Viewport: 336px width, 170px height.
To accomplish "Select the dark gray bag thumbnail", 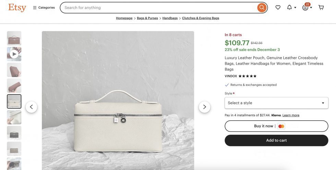I will pos(14,133).
